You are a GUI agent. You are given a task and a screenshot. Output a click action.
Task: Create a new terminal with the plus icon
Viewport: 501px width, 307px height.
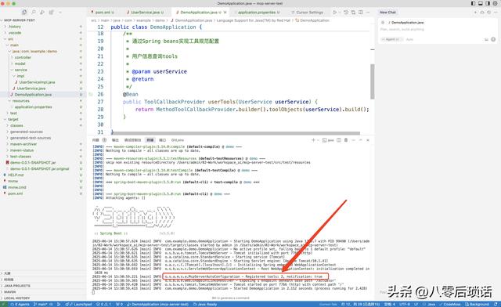[x=313, y=140]
